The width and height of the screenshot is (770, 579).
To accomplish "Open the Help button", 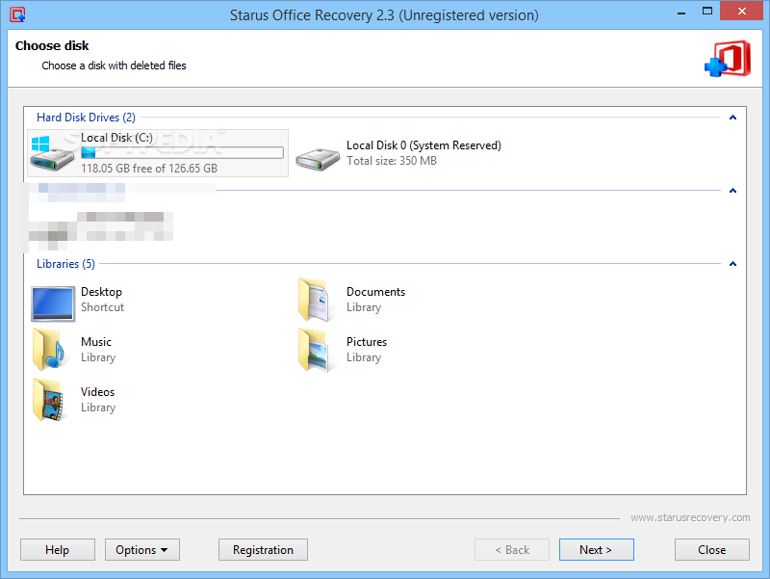I will (x=58, y=549).
